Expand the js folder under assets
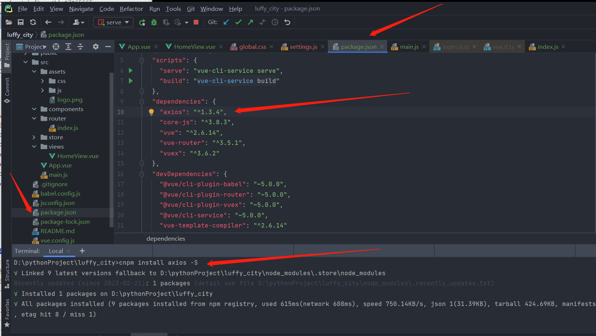596x336 pixels. click(x=42, y=90)
